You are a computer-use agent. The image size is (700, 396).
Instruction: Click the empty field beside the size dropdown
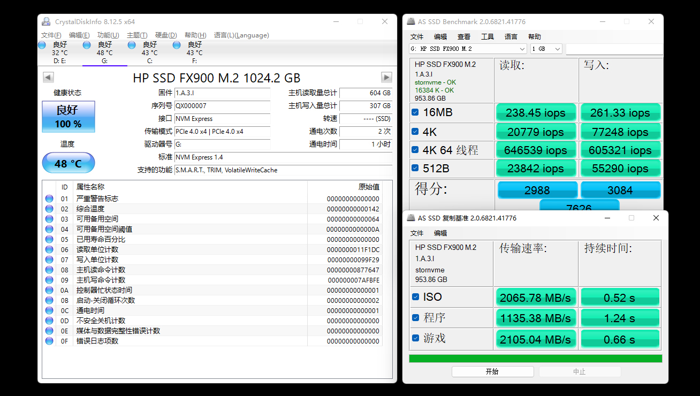[x=614, y=49]
